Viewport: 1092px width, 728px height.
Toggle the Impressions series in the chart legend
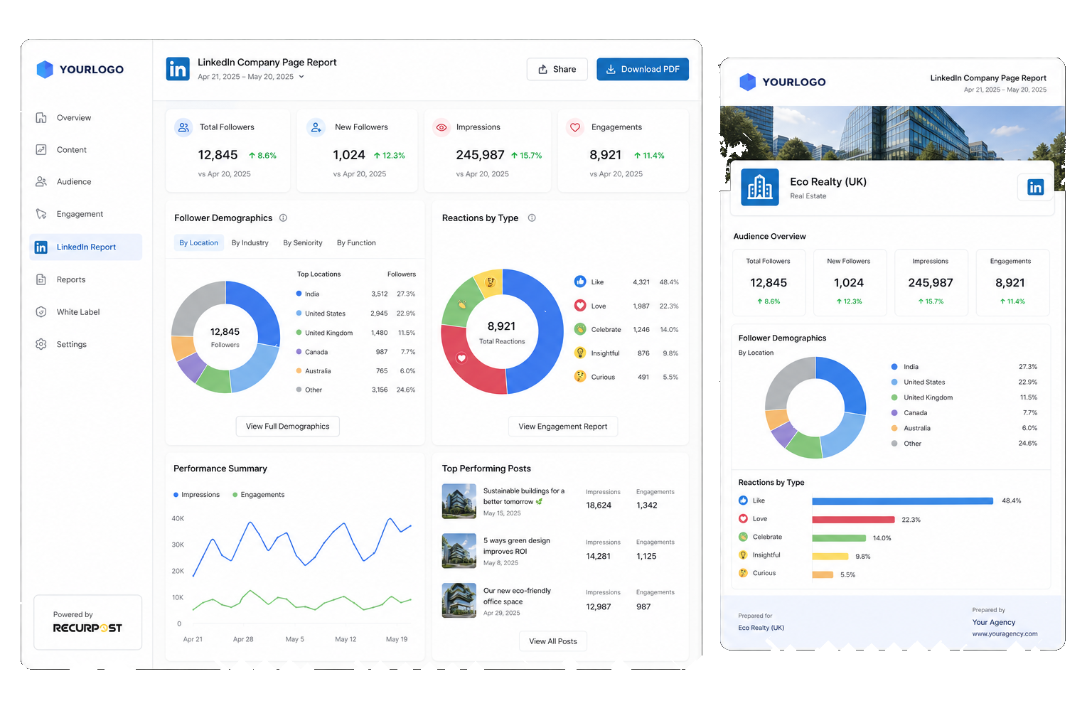point(197,495)
